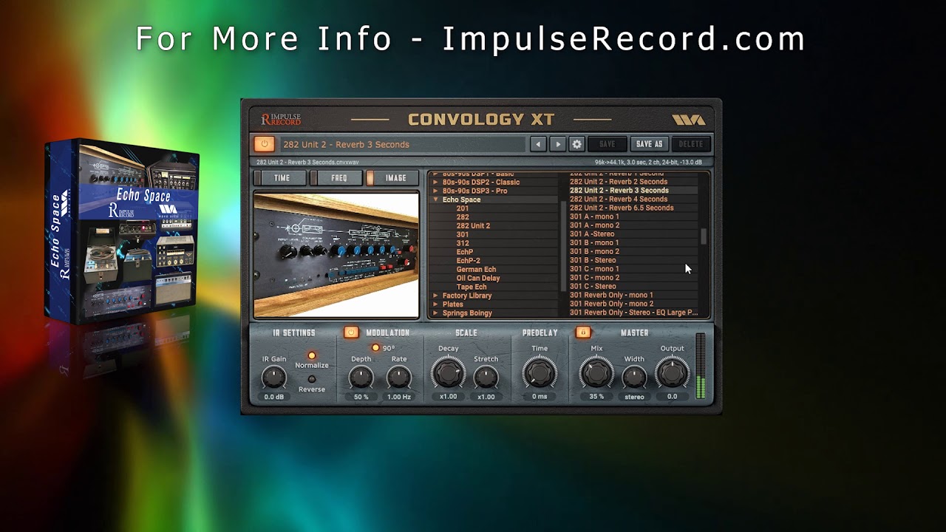Expand the 80s-90s DSP2 - Classic folder
This screenshot has width=946, height=532.
point(436,182)
